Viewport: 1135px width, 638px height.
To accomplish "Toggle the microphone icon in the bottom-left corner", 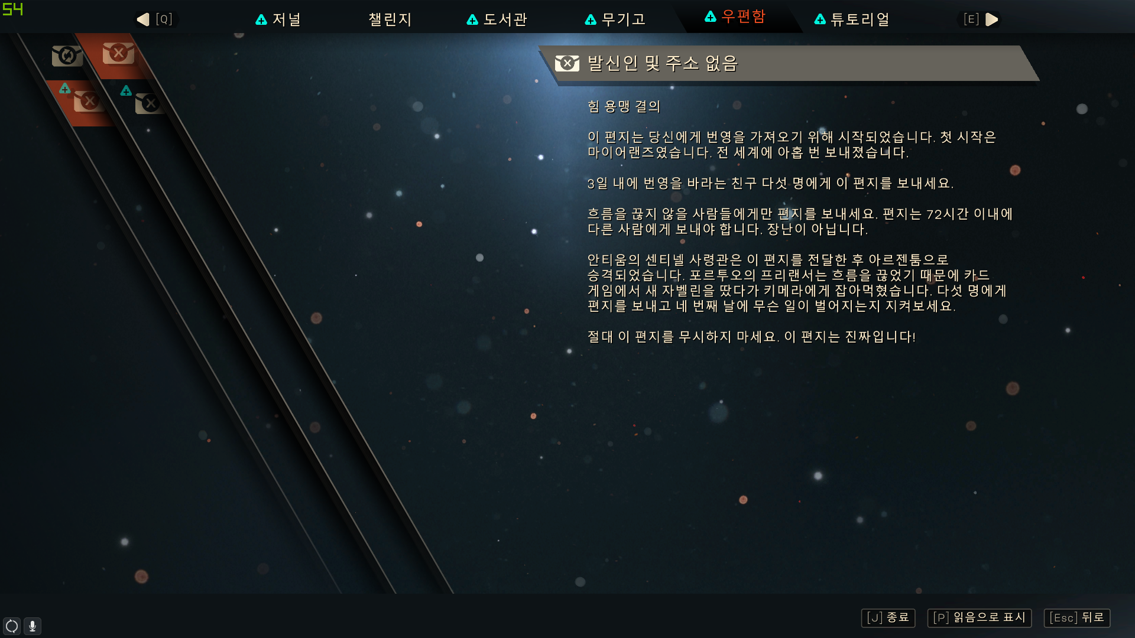I will tap(33, 626).
